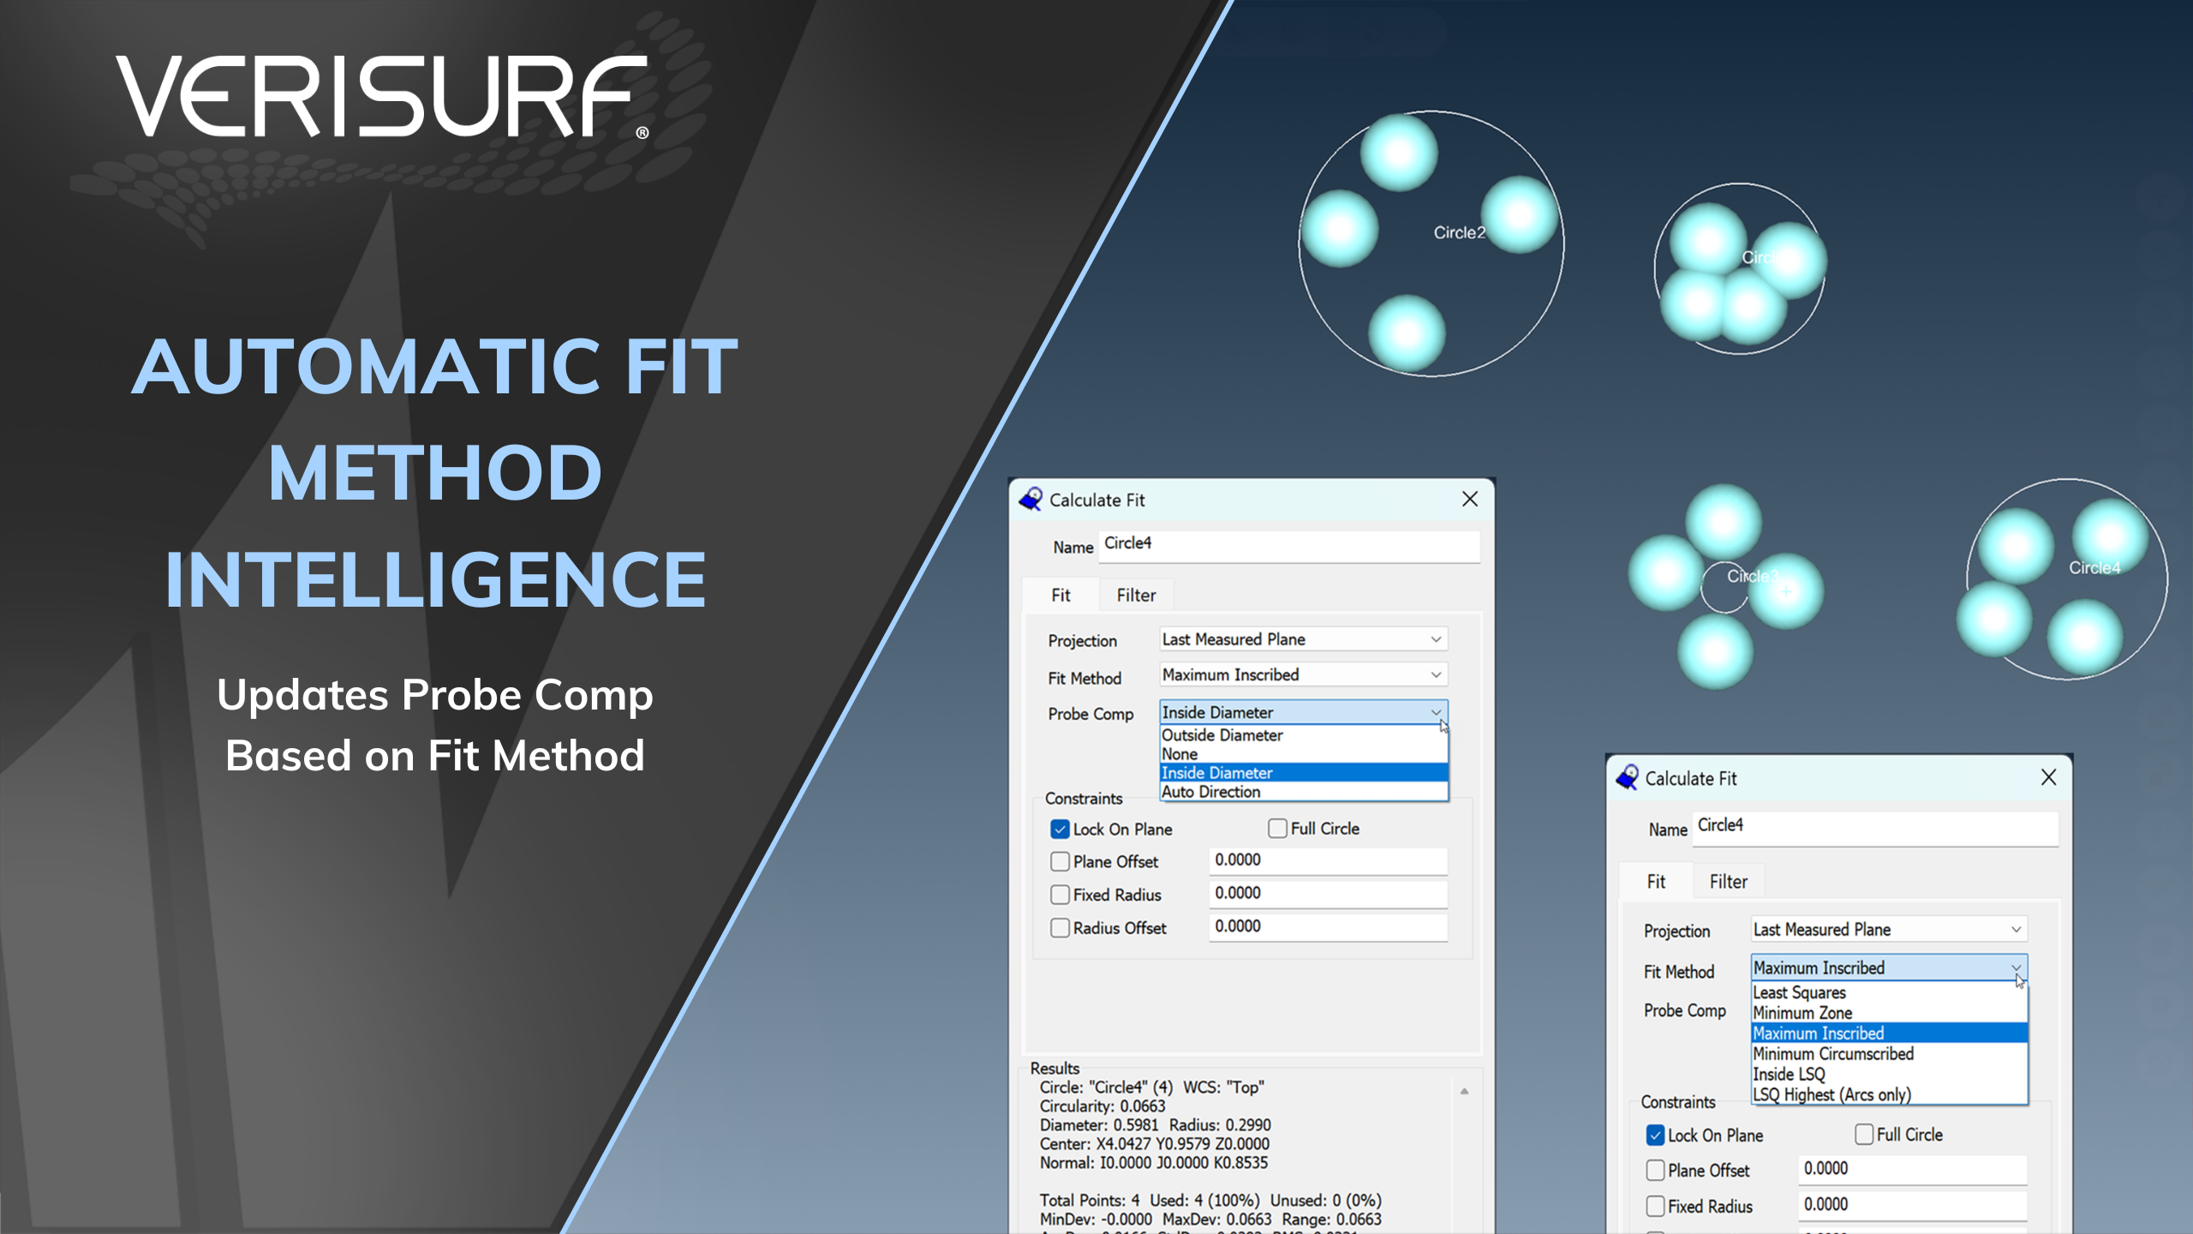
Task: Toggle Lock On Plane in left dialog
Action: [1060, 830]
